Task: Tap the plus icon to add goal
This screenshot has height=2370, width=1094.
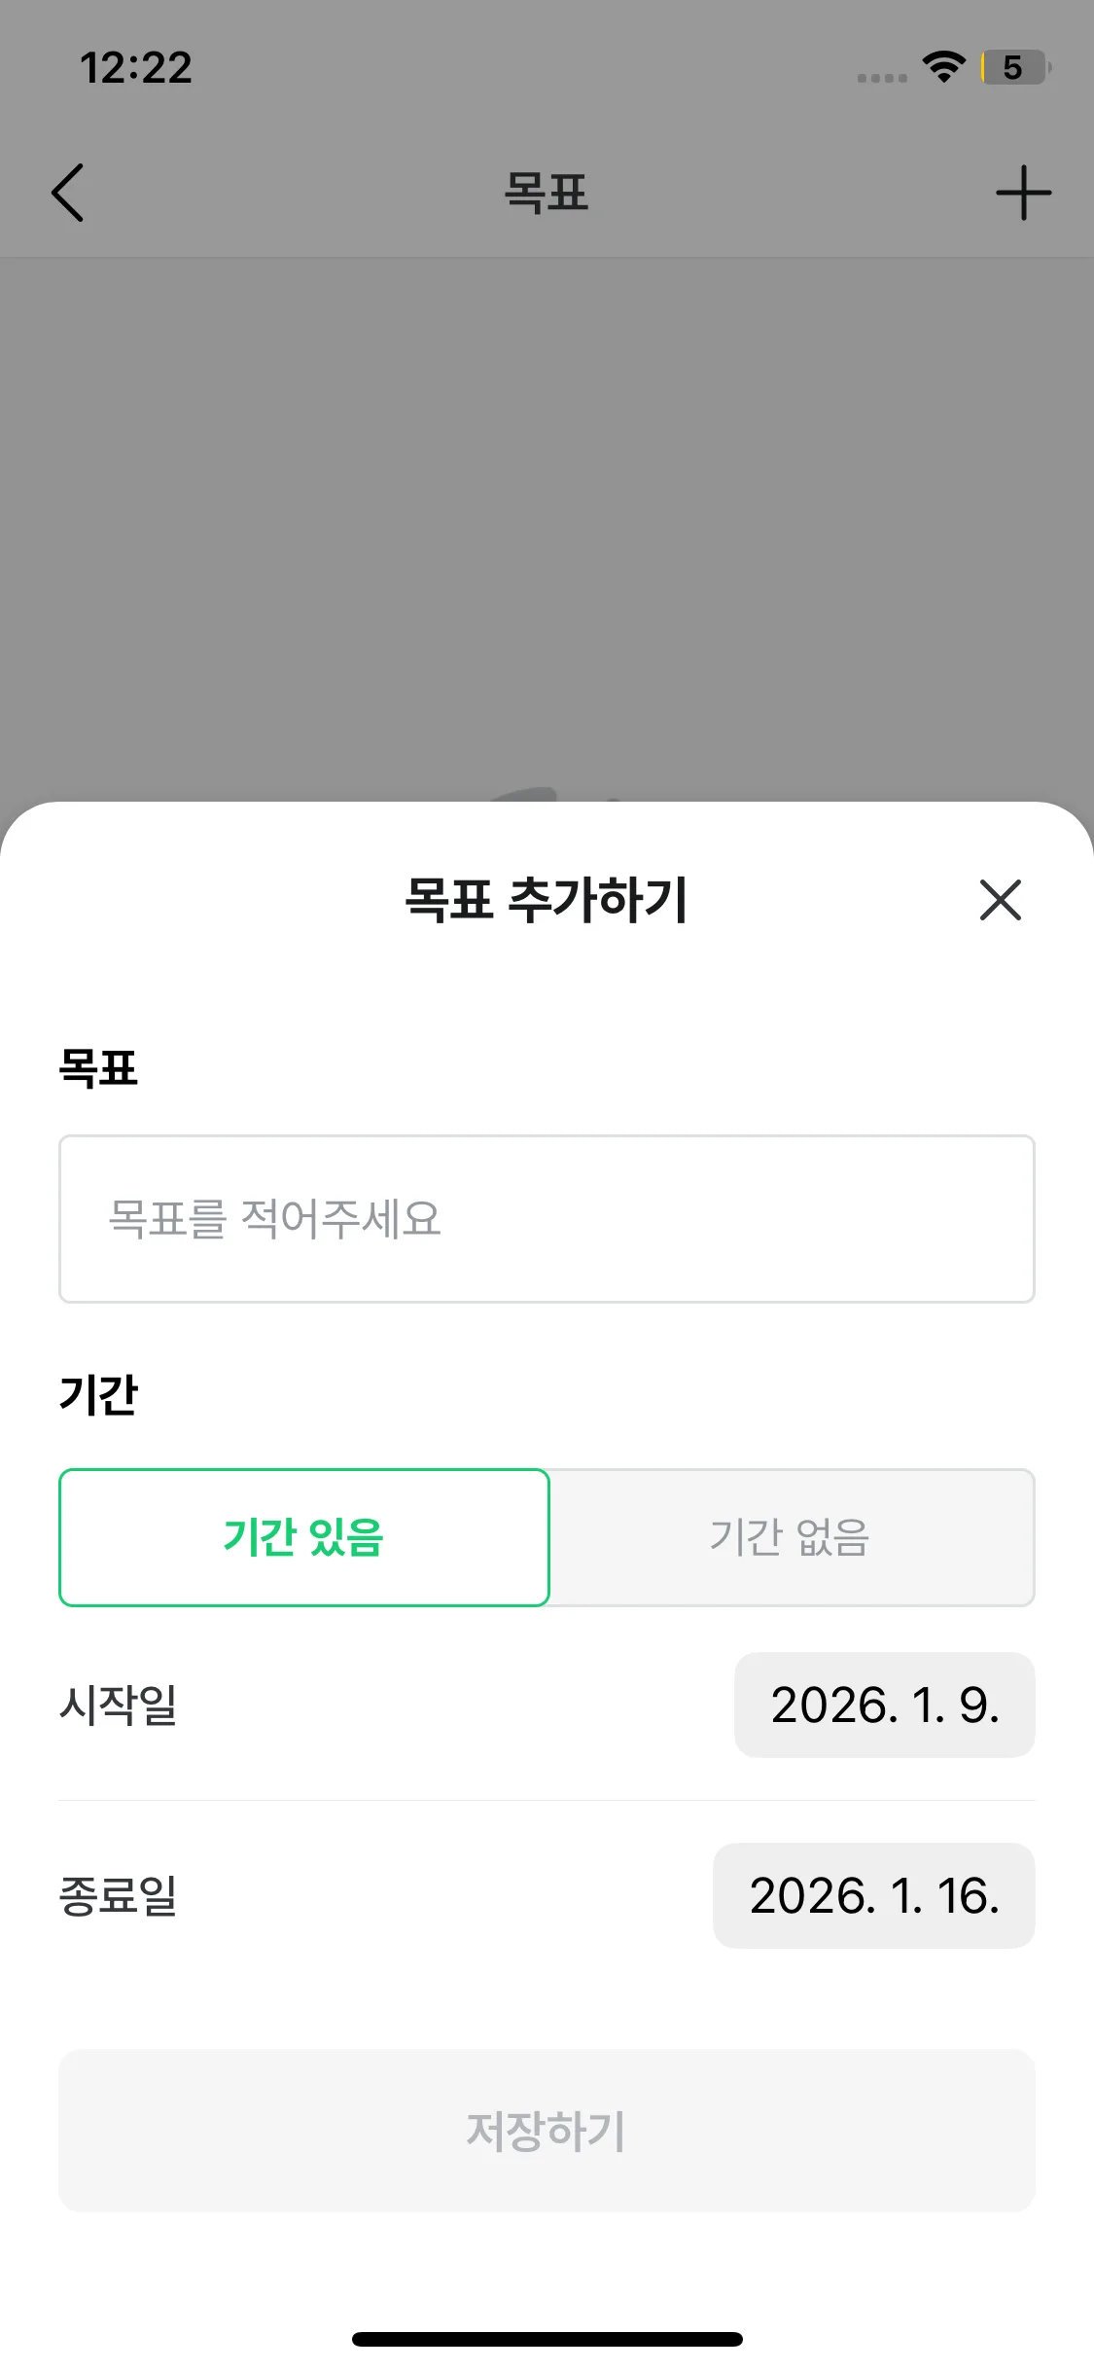Action: click(x=1023, y=193)
